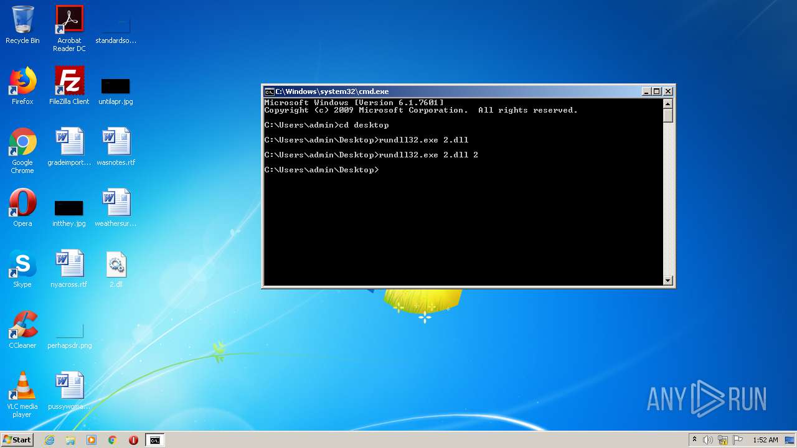797x448 pixels.
Task: Launch Windows Media Player from taskbar
Action: point(92,440)
